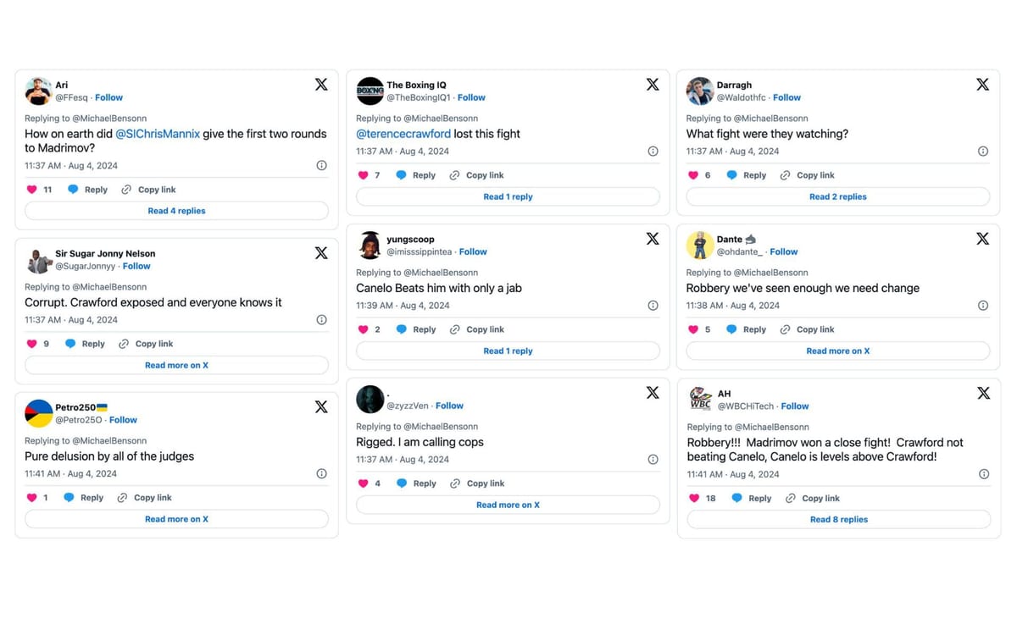The height and width of the screenshot is (635, 1017).
Task: Follow The Boxing IQ account
Action: (471, 97)
